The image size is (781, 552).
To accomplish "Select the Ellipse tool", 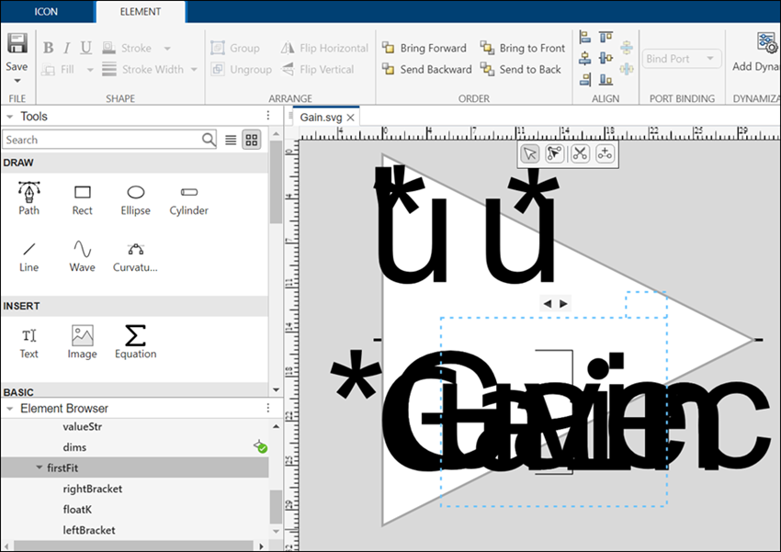I will coord(135,200).
